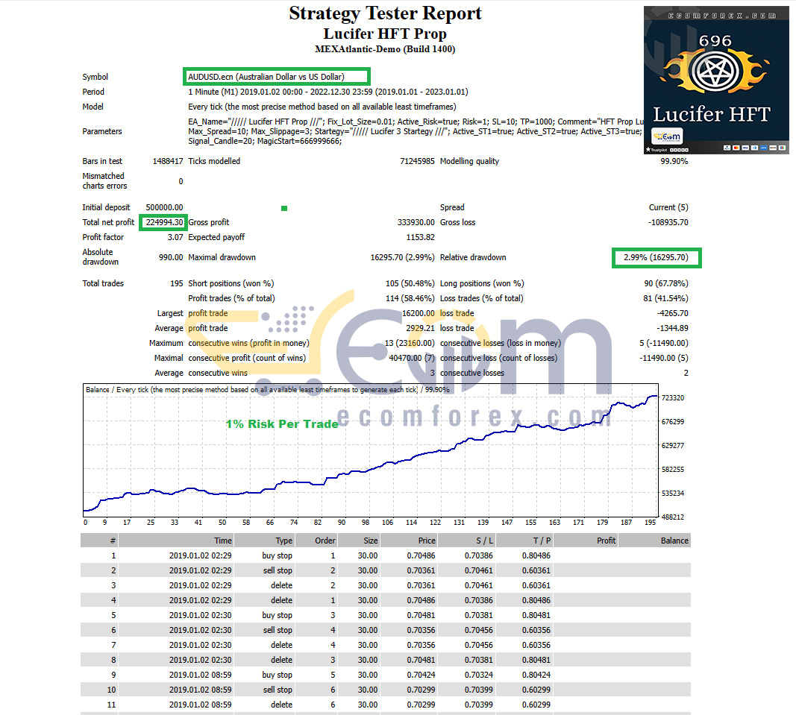Click Absolute drawdown value 990.00

tap(171, 257)
